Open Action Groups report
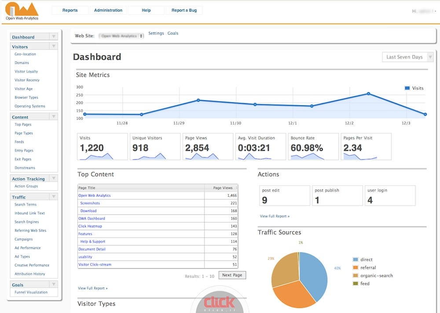This screenshot has width=440, height=313. click(x=26, y=186)
